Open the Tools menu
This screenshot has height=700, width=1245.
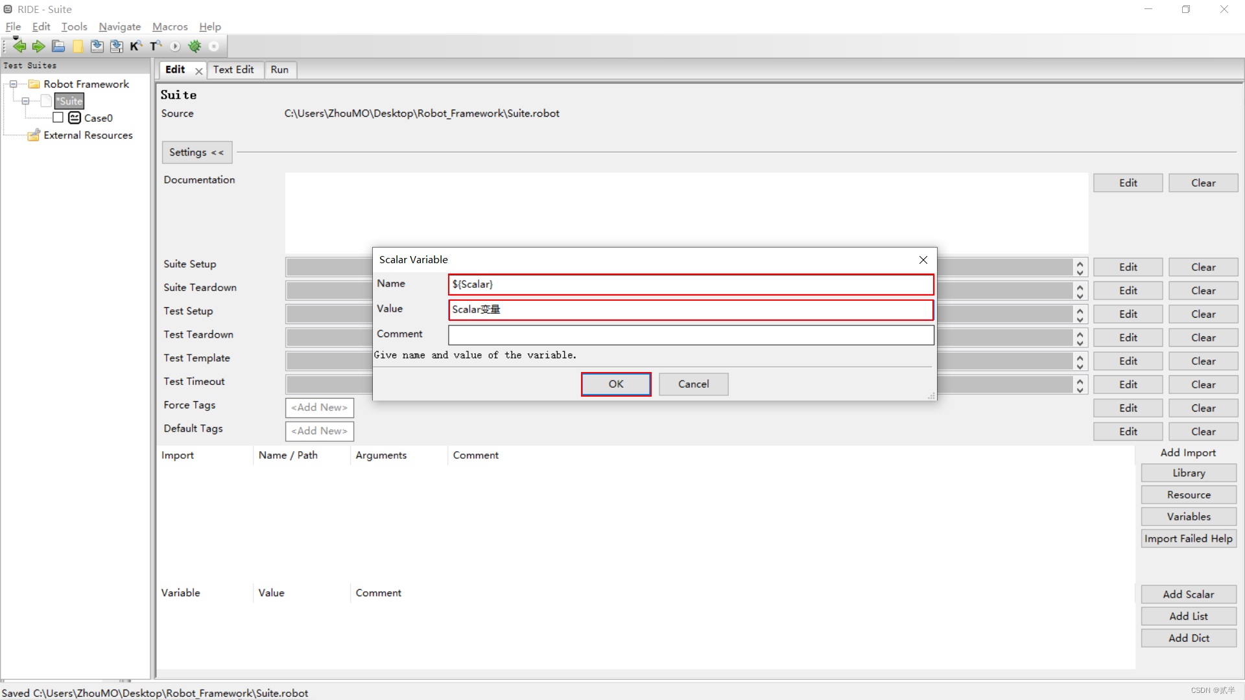coord(74,27)
